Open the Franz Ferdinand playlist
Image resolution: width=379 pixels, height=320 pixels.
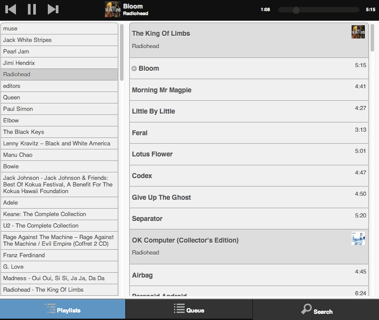coord(59,255)
